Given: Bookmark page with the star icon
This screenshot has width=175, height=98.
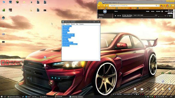Looking at the screenshot, I should (159, 5).
